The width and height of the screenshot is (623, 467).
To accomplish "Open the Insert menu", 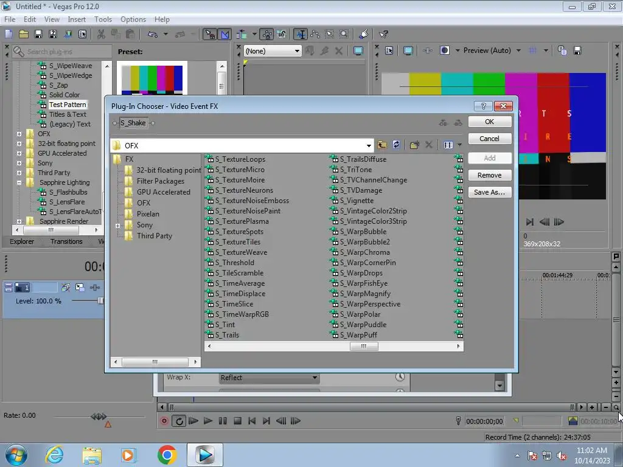I will pyautogui.click(x=77, y=19).
